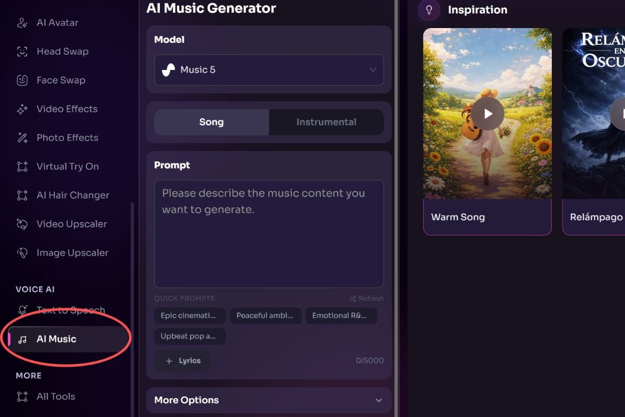Viewport: 625px width, 417px height.
Task: Click the Video Upscaler icon
Action: [22, 224]
